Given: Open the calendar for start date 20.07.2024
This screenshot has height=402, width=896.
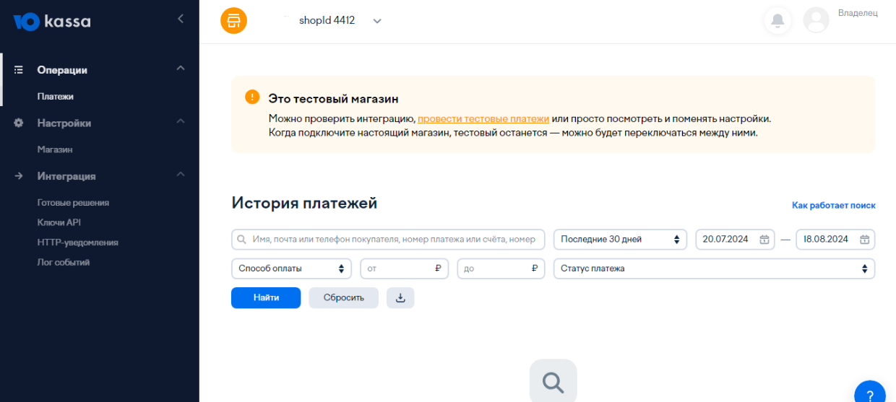Looking at the screenshot, I should 764,240.
